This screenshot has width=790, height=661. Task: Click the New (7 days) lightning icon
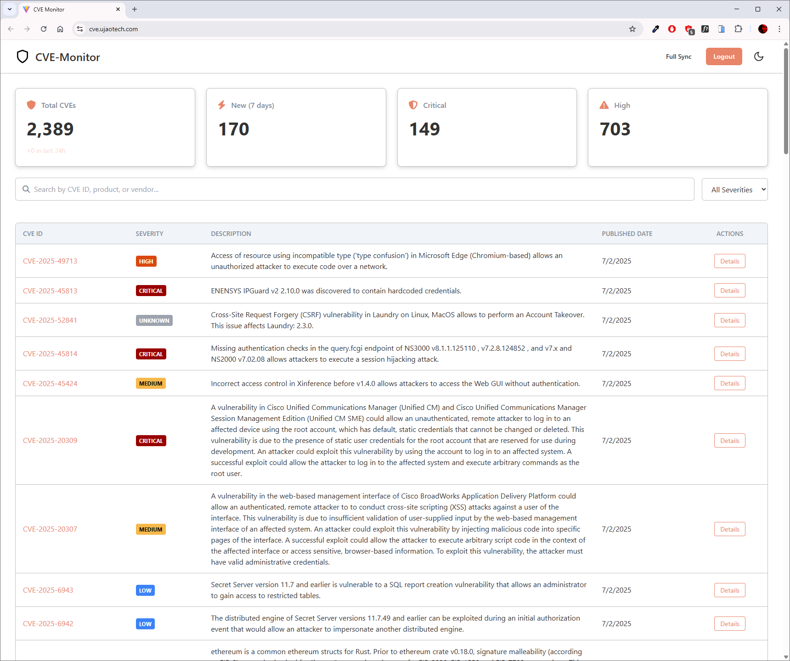pos(222,105)
